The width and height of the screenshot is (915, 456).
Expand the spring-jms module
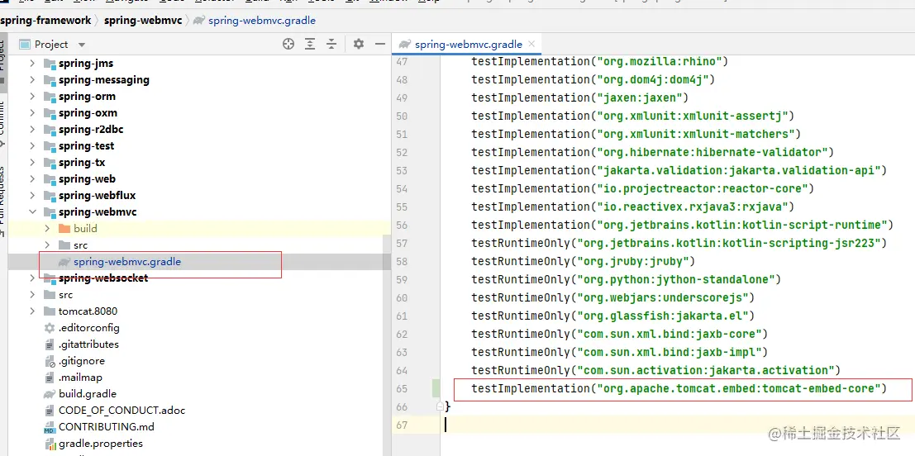33,63
